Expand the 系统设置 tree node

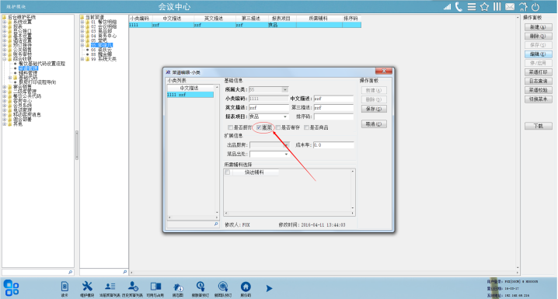pyautogui.click(x=5, y=22)
